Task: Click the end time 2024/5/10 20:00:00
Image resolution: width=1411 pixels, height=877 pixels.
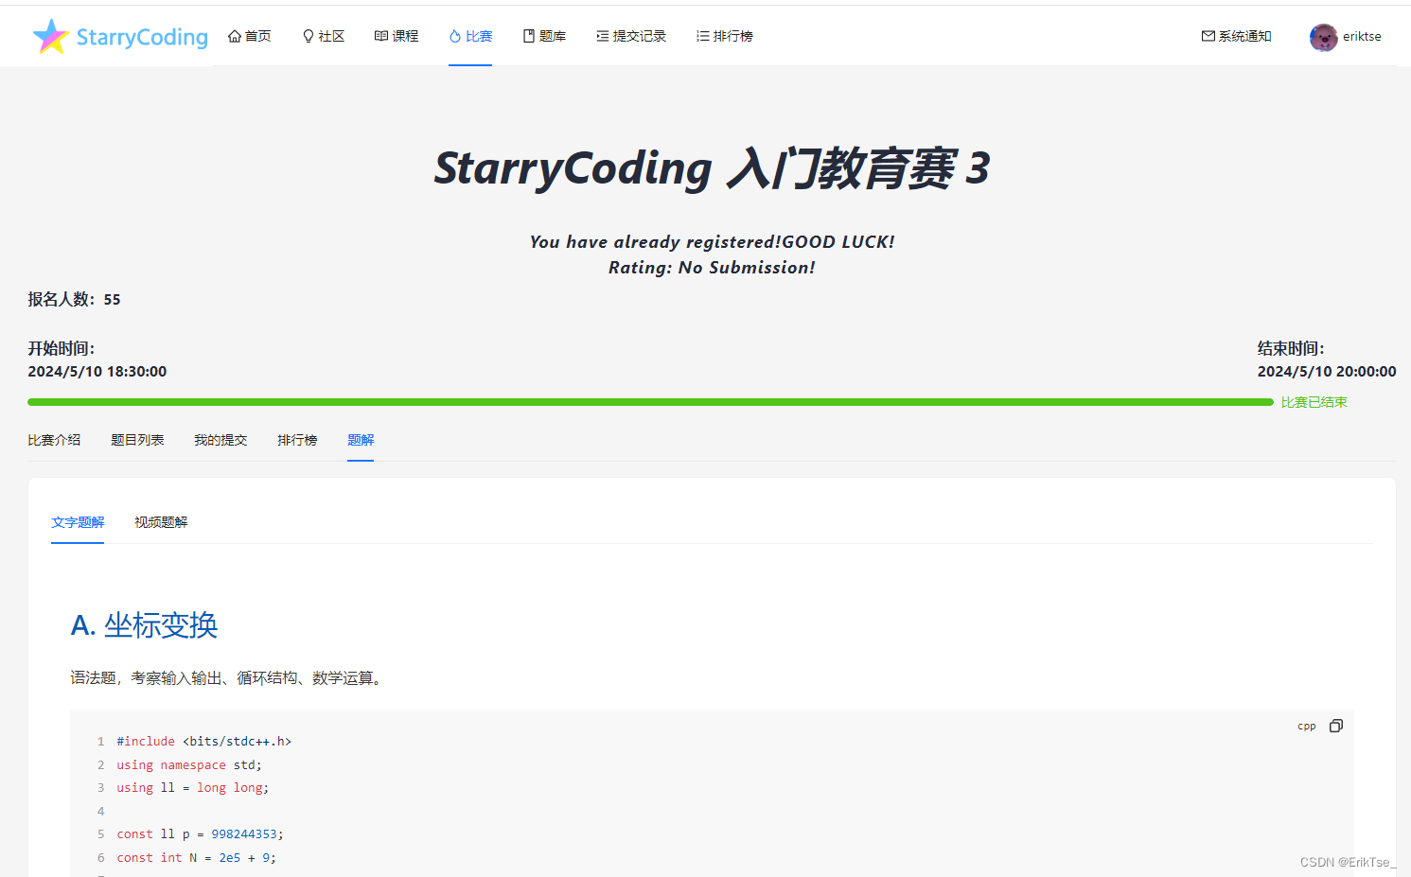Action: [1327, 372]
